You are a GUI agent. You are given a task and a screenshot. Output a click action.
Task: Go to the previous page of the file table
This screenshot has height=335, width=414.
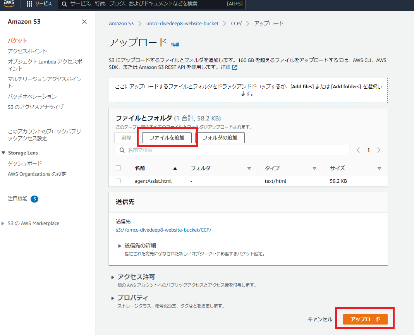[358, 150]
